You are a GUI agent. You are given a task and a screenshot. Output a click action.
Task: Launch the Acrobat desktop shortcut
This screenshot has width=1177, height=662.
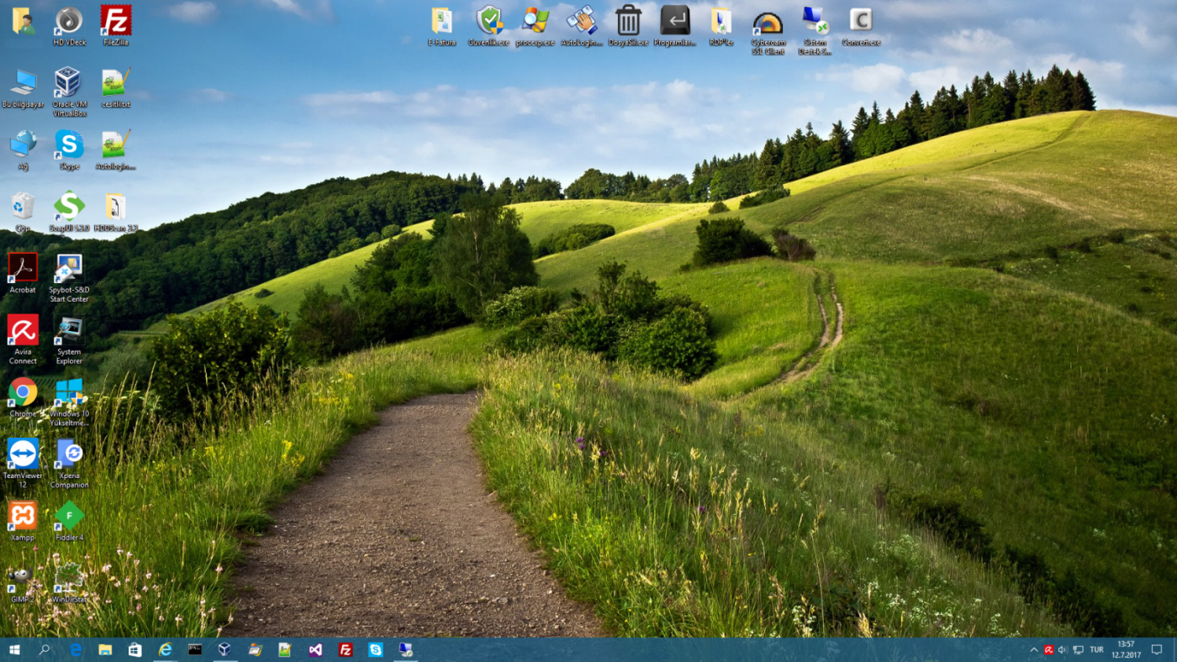pos(23,273)
